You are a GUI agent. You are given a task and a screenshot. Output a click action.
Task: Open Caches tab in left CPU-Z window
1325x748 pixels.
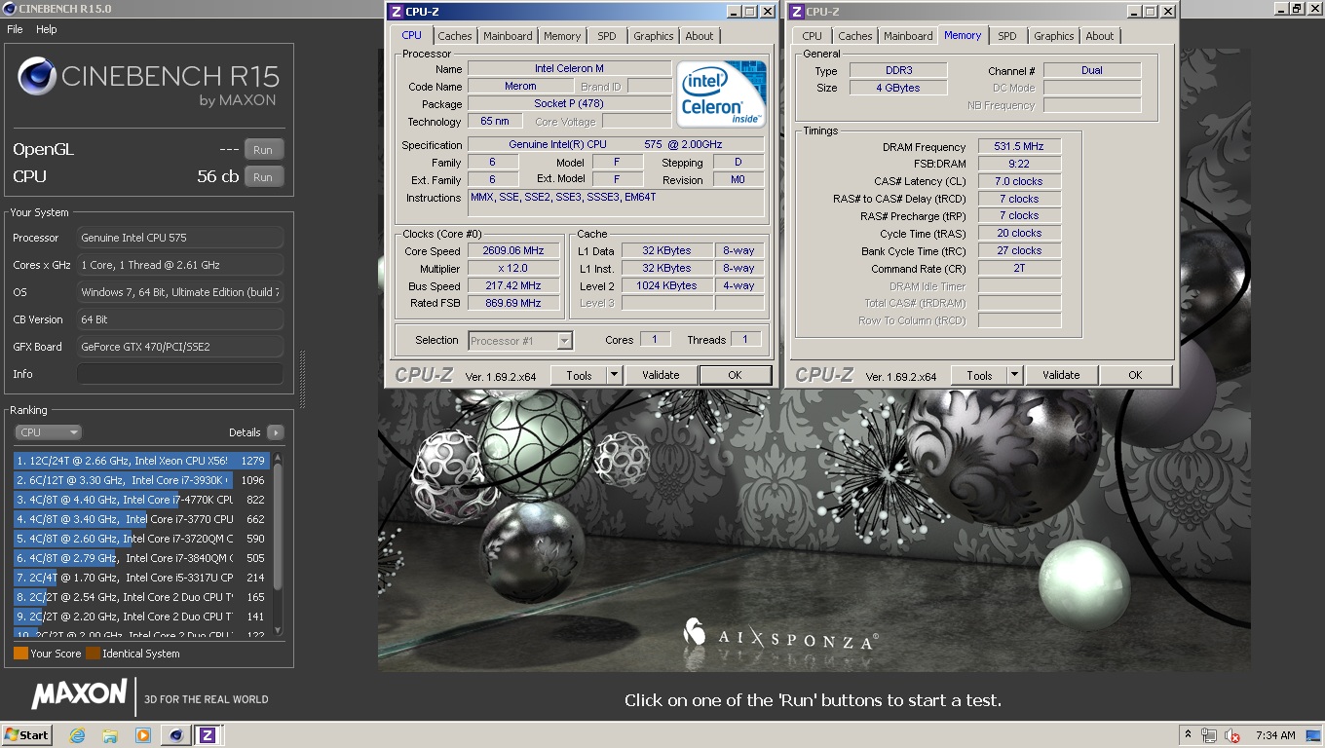pos(454,36)
